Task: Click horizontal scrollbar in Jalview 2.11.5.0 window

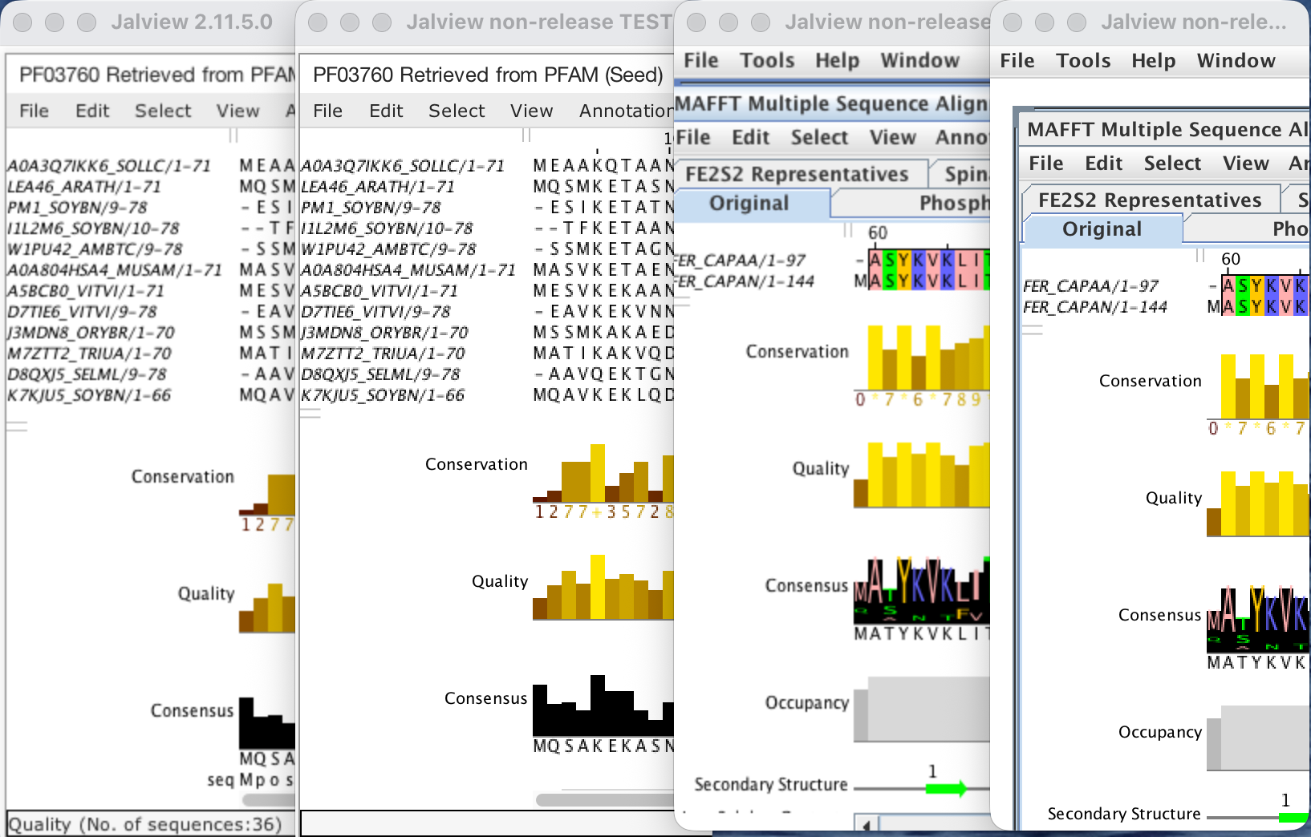Action: (269, 799)
